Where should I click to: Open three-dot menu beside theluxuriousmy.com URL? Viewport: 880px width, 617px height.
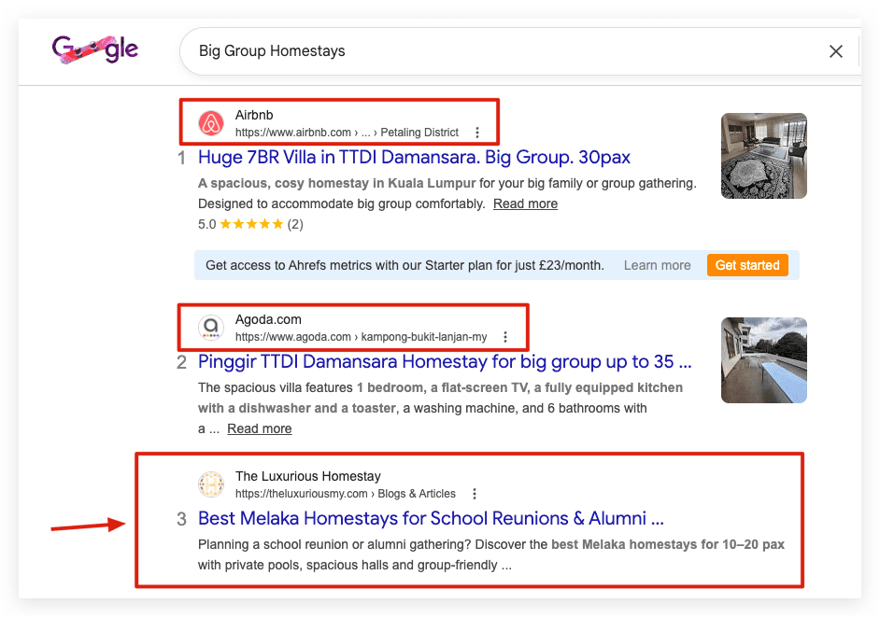coord(475,494)
